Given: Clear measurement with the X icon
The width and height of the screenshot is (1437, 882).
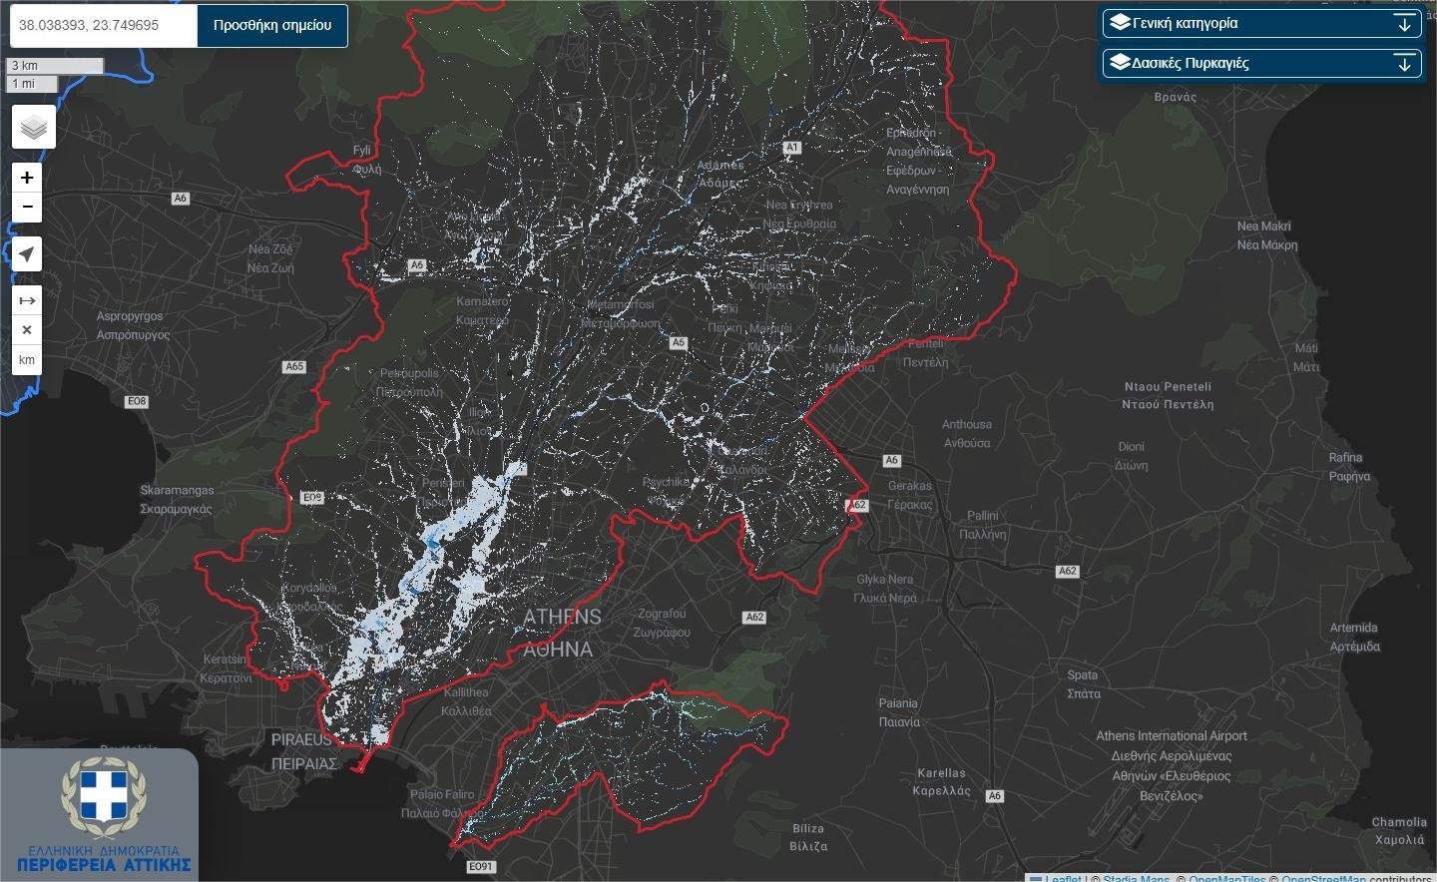Looking at the screenshot, I should tap(27, 330).
